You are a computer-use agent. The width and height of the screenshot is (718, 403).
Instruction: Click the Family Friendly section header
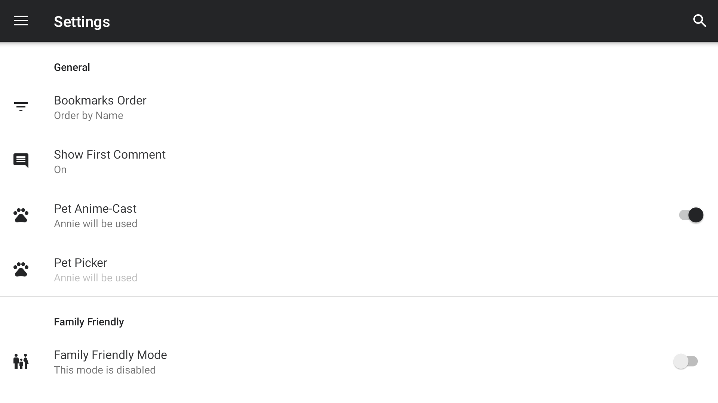coord(89,322)
